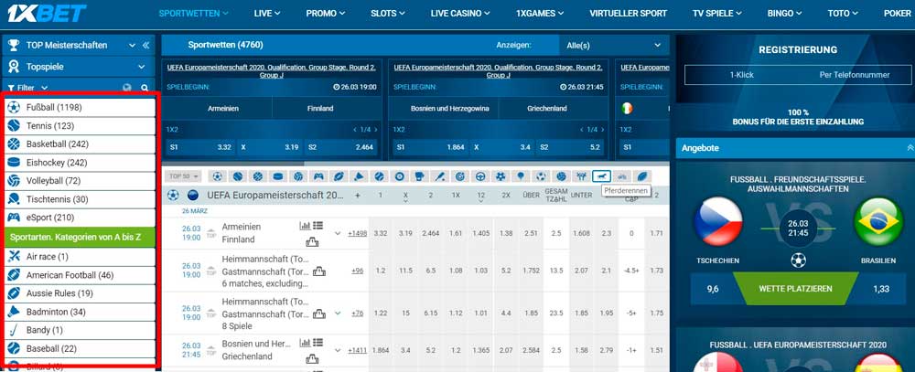Click S1 odds 3.32 for Armeinien
Image resolution: width=915 pixels, height=372 pixels.
201,147
